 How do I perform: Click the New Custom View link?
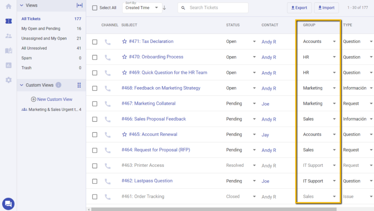tap(55, 99)
